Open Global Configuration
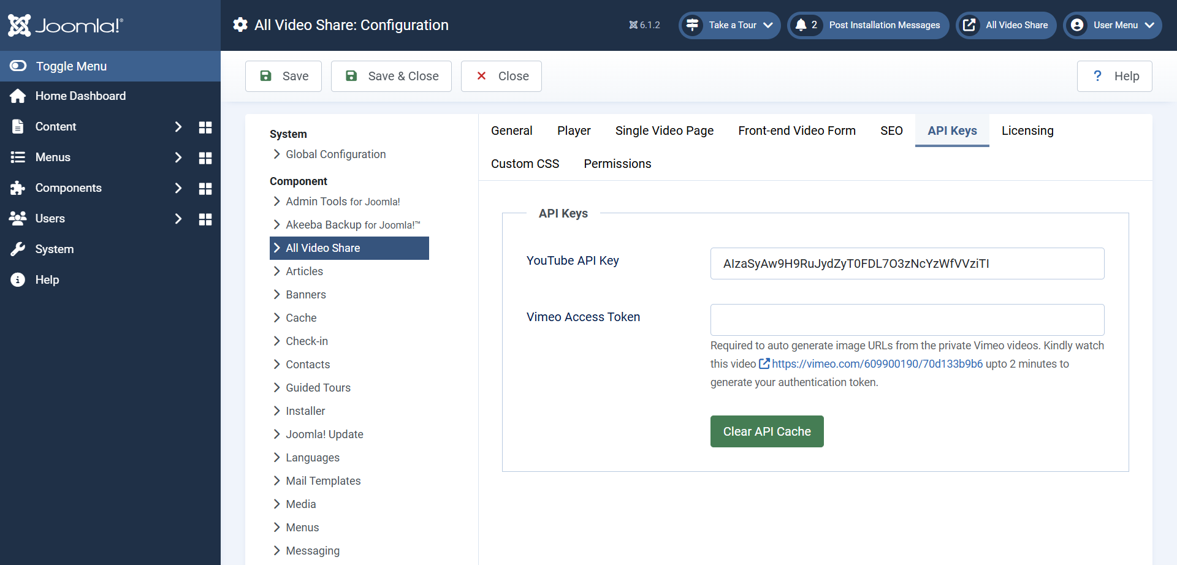Image resolution: width=1177 pixels, height=565 pixels. [335, 154]
